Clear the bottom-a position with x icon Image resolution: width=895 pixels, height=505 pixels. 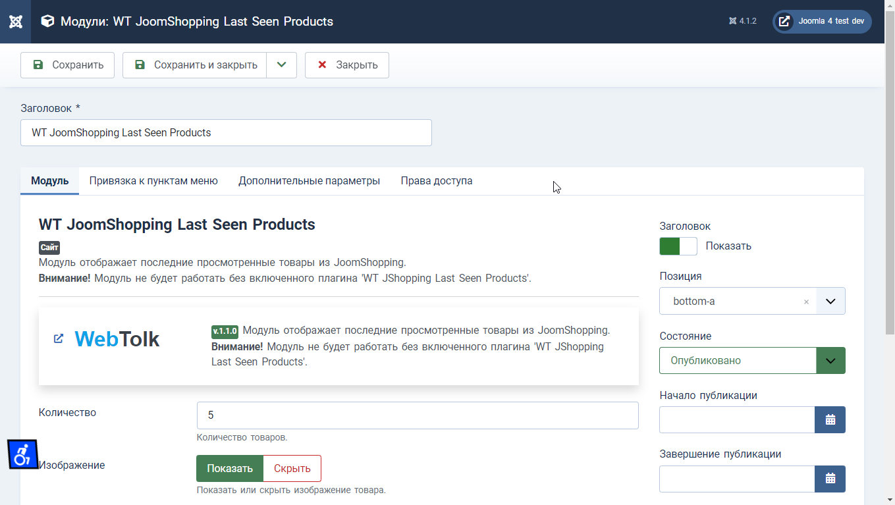pos(806,302)
